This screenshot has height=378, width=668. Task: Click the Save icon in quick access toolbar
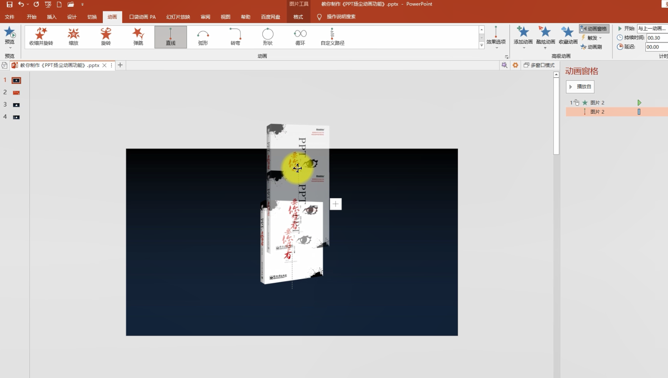click(x=9, y=4)
